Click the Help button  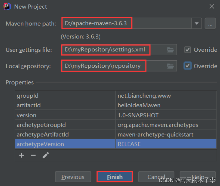click(198, 177)
